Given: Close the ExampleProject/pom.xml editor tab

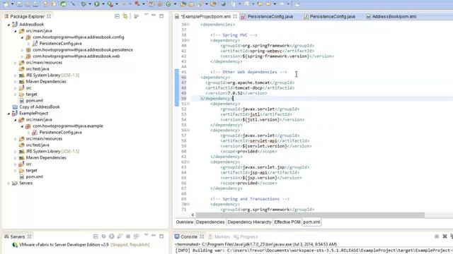Looking at the screenshot, I should pyautogui.click(x=235, y=16).
